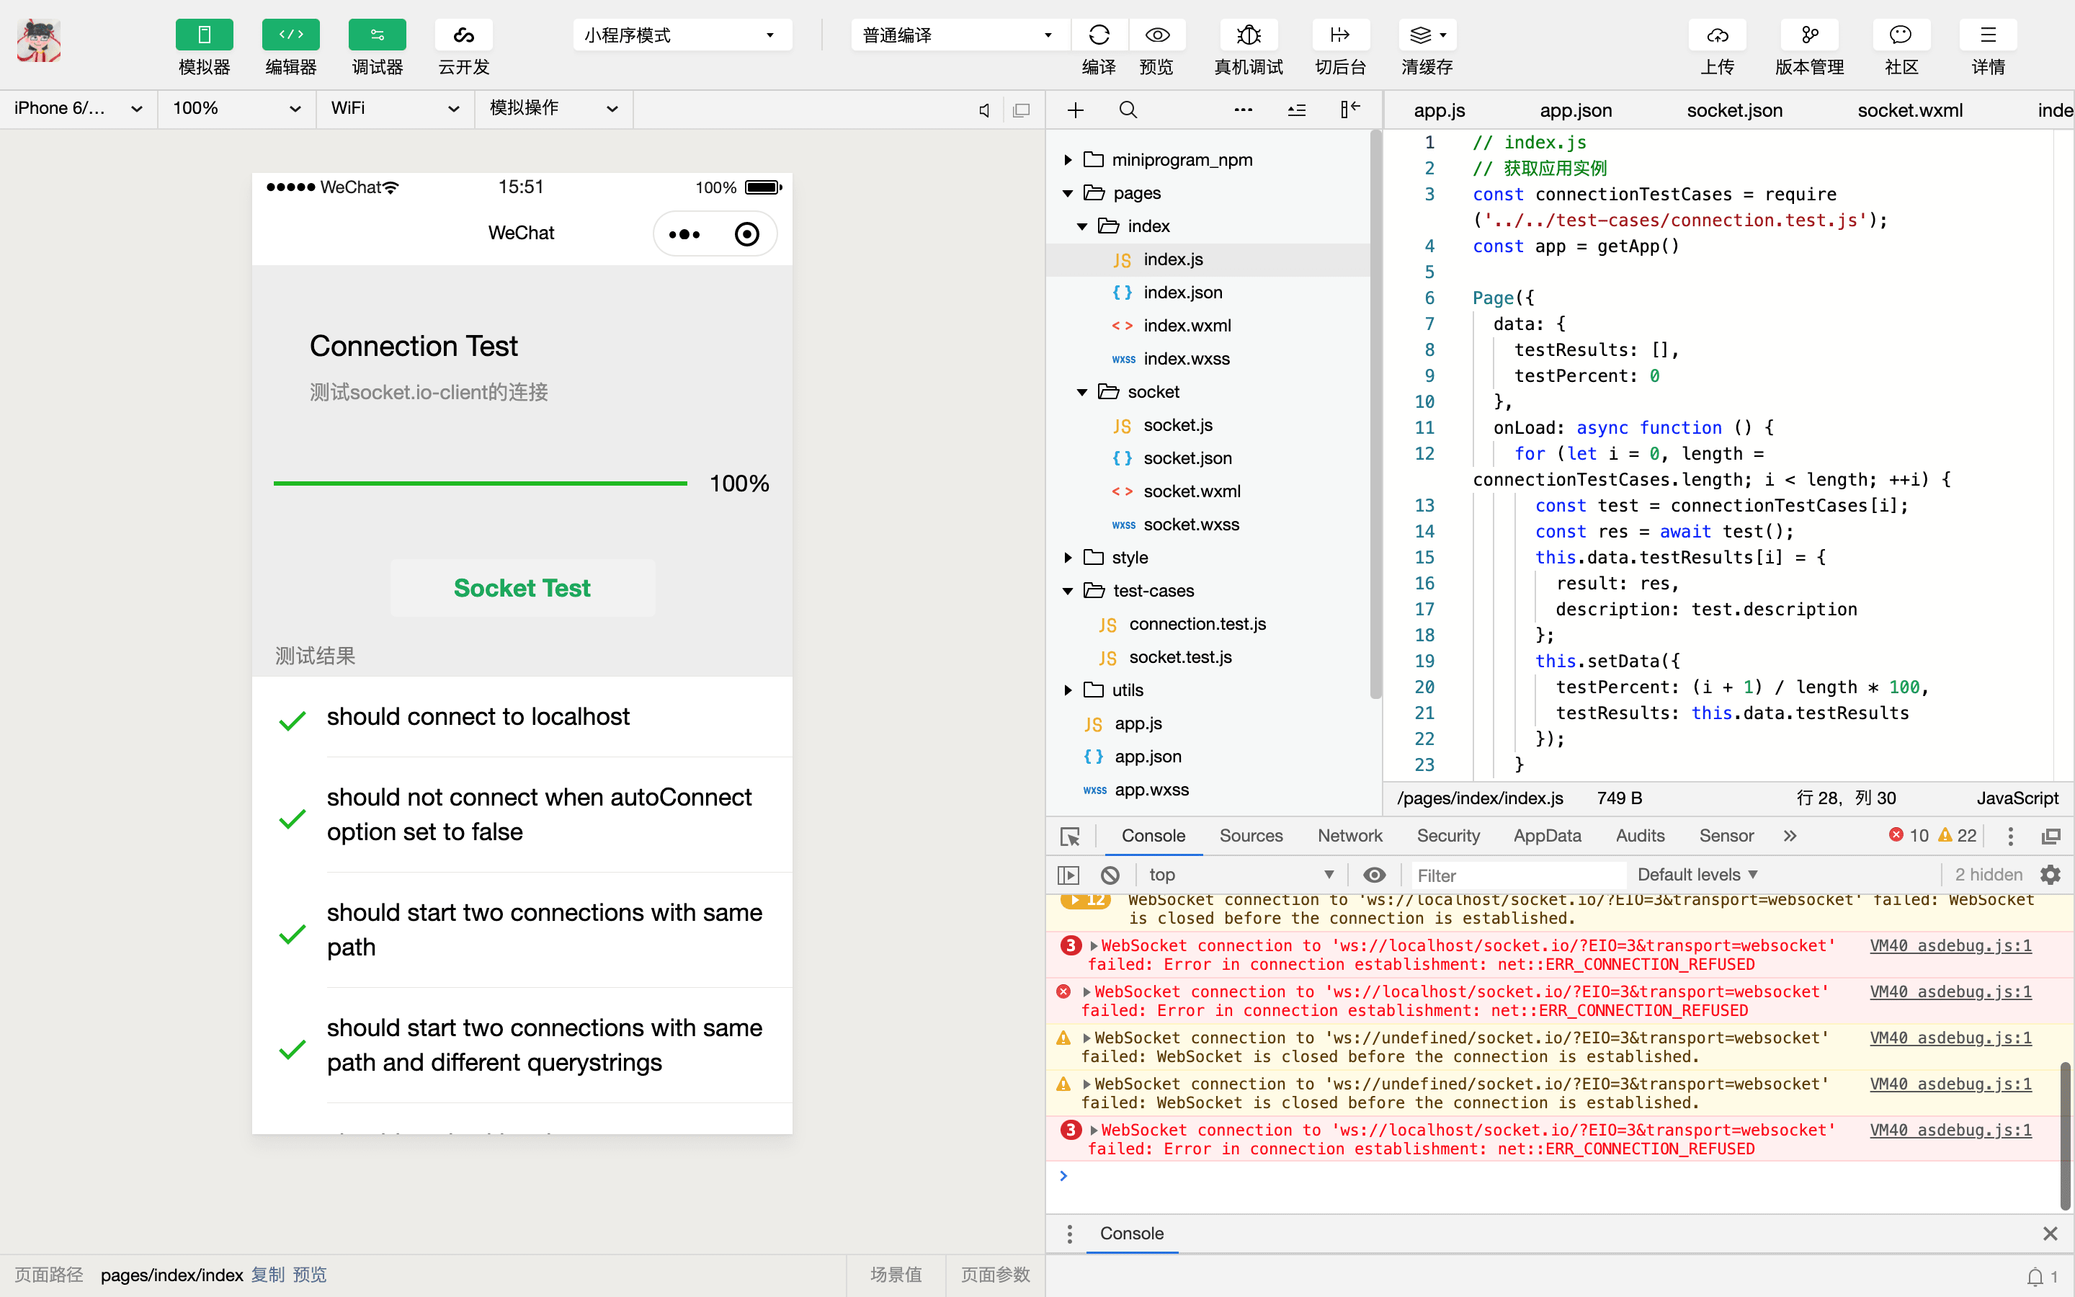This screenshot has height=1297, width=2075.
Task: Open the WiFi network throttling dropdown
Action: [394, 108]
